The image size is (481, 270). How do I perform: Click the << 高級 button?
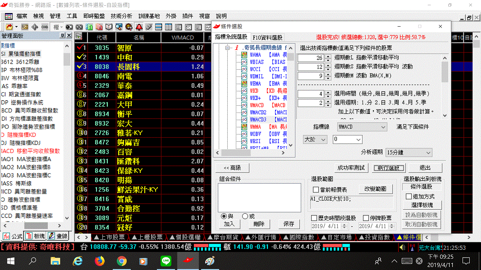coord(232,168)
